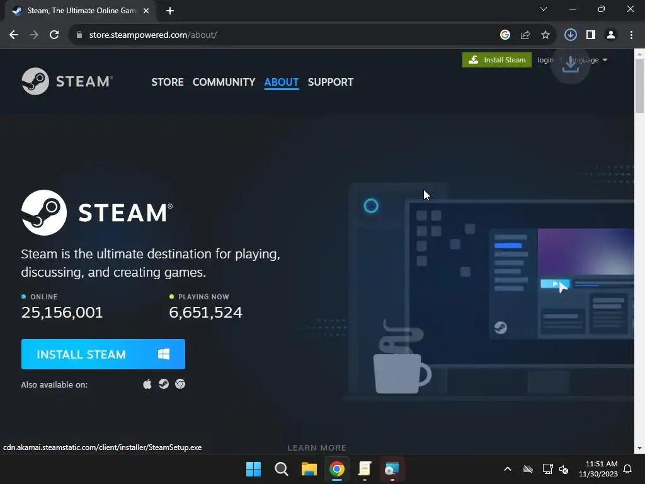The height and width of the screenshot is (484, 645).
Task: Open the Chrome three-dot menu
Action: click(x=631, y=35)
